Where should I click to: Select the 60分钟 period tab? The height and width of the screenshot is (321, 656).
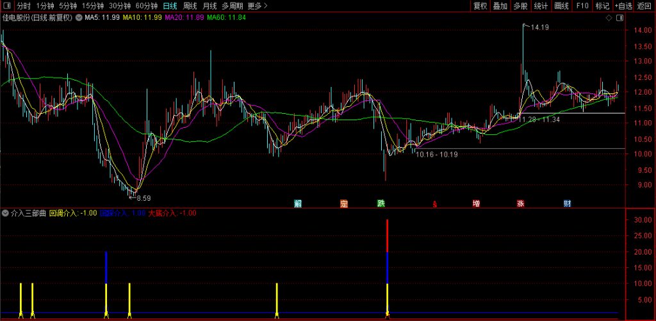coord(146,6)
